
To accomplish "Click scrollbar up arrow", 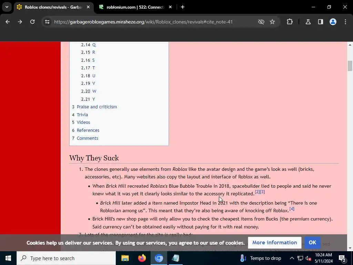I will [x=350, y=45].
